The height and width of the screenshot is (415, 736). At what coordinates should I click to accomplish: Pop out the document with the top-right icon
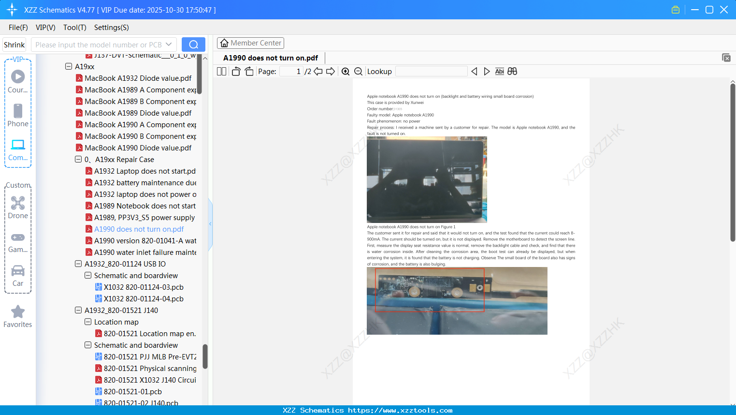click(x=726, y=58)
